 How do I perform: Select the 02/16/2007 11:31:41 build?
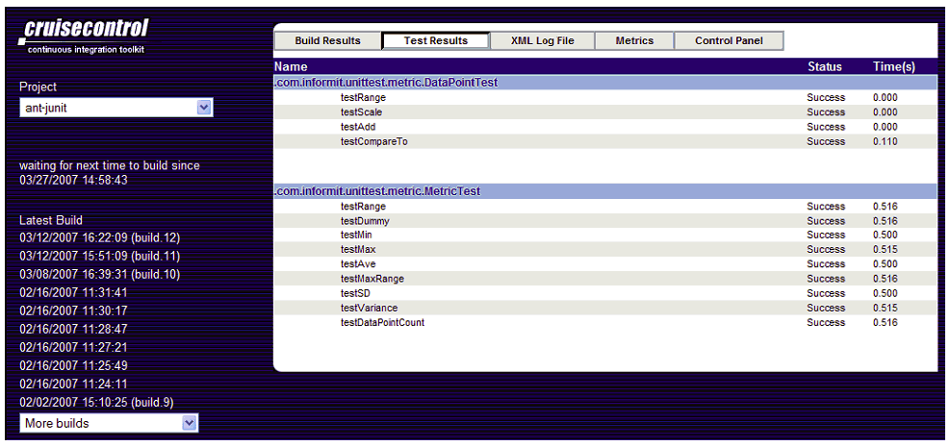[x=73, y=292]
